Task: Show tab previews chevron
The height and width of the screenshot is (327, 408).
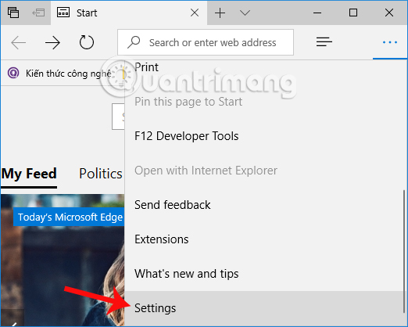Action: [245, 13]
